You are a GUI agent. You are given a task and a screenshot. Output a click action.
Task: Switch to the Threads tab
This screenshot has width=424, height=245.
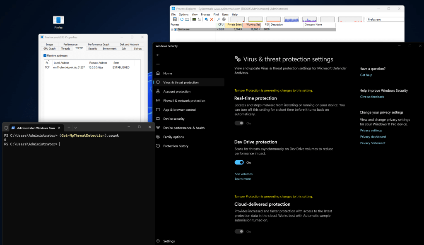[65, 48]
